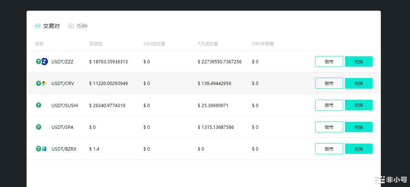Click liquidity value $ 1.4

click(94, 149)
